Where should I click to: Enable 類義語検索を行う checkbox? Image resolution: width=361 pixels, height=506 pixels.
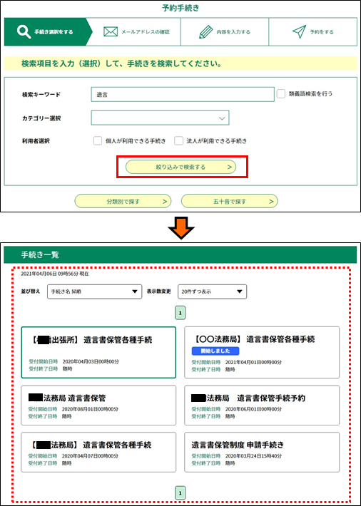[x=281, y=94]
